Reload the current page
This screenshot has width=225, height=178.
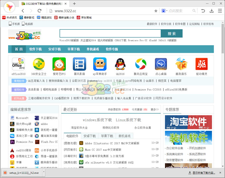[39, 11]
